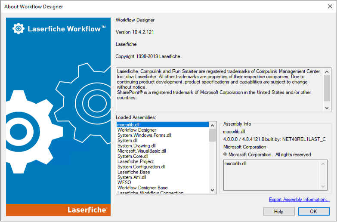Click the OK button

click(x=314, y=212)
